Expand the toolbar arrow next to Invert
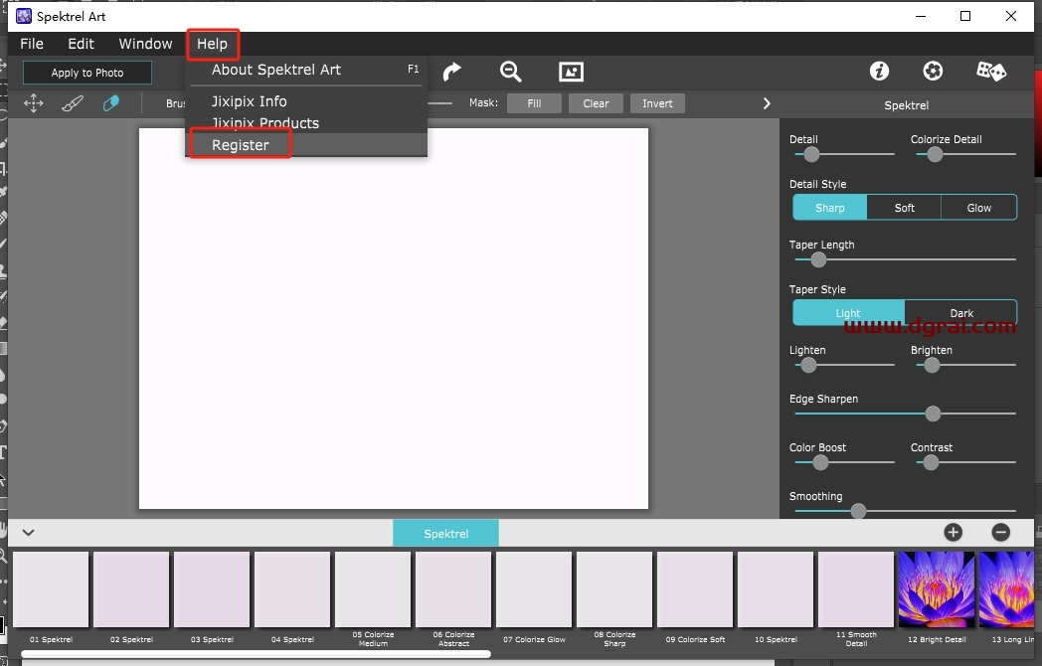Image resolution: width=1042 pixels, height=666 pixels. pos(767,103)
